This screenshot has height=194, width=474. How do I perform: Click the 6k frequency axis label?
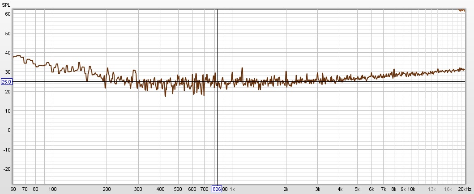pos(371,189)
